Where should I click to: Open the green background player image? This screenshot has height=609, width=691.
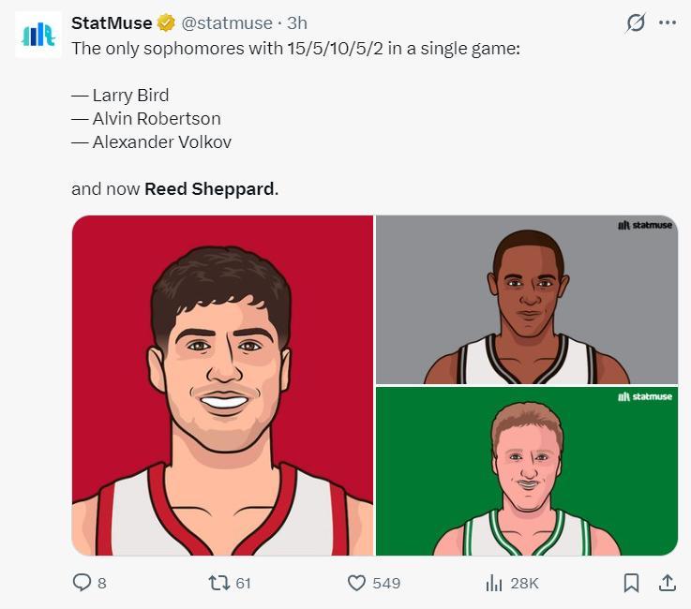(526, 471)
